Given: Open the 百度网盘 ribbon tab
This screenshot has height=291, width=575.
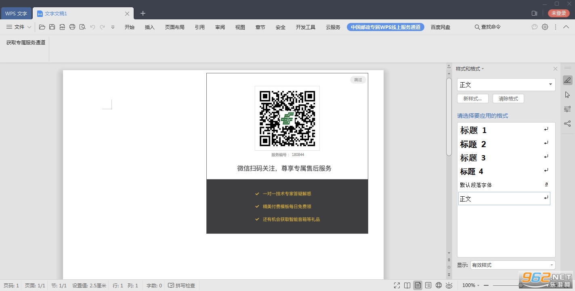Looking at the screenshot, I should 441,27.
